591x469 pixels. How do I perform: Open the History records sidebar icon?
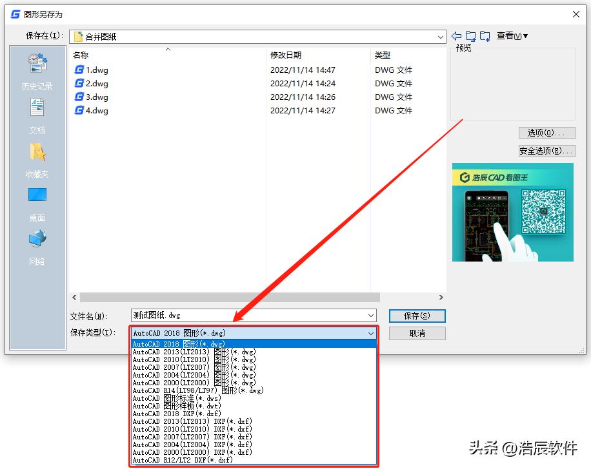click(37, 63)
